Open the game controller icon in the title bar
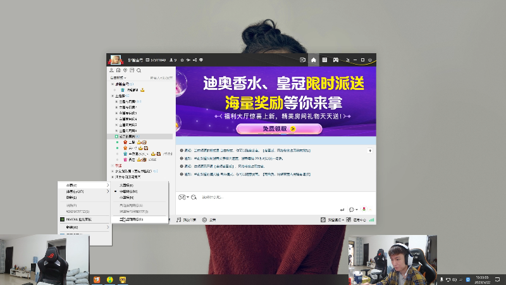Viewport: 506px width, 285px height. click(x=336, y=60)
